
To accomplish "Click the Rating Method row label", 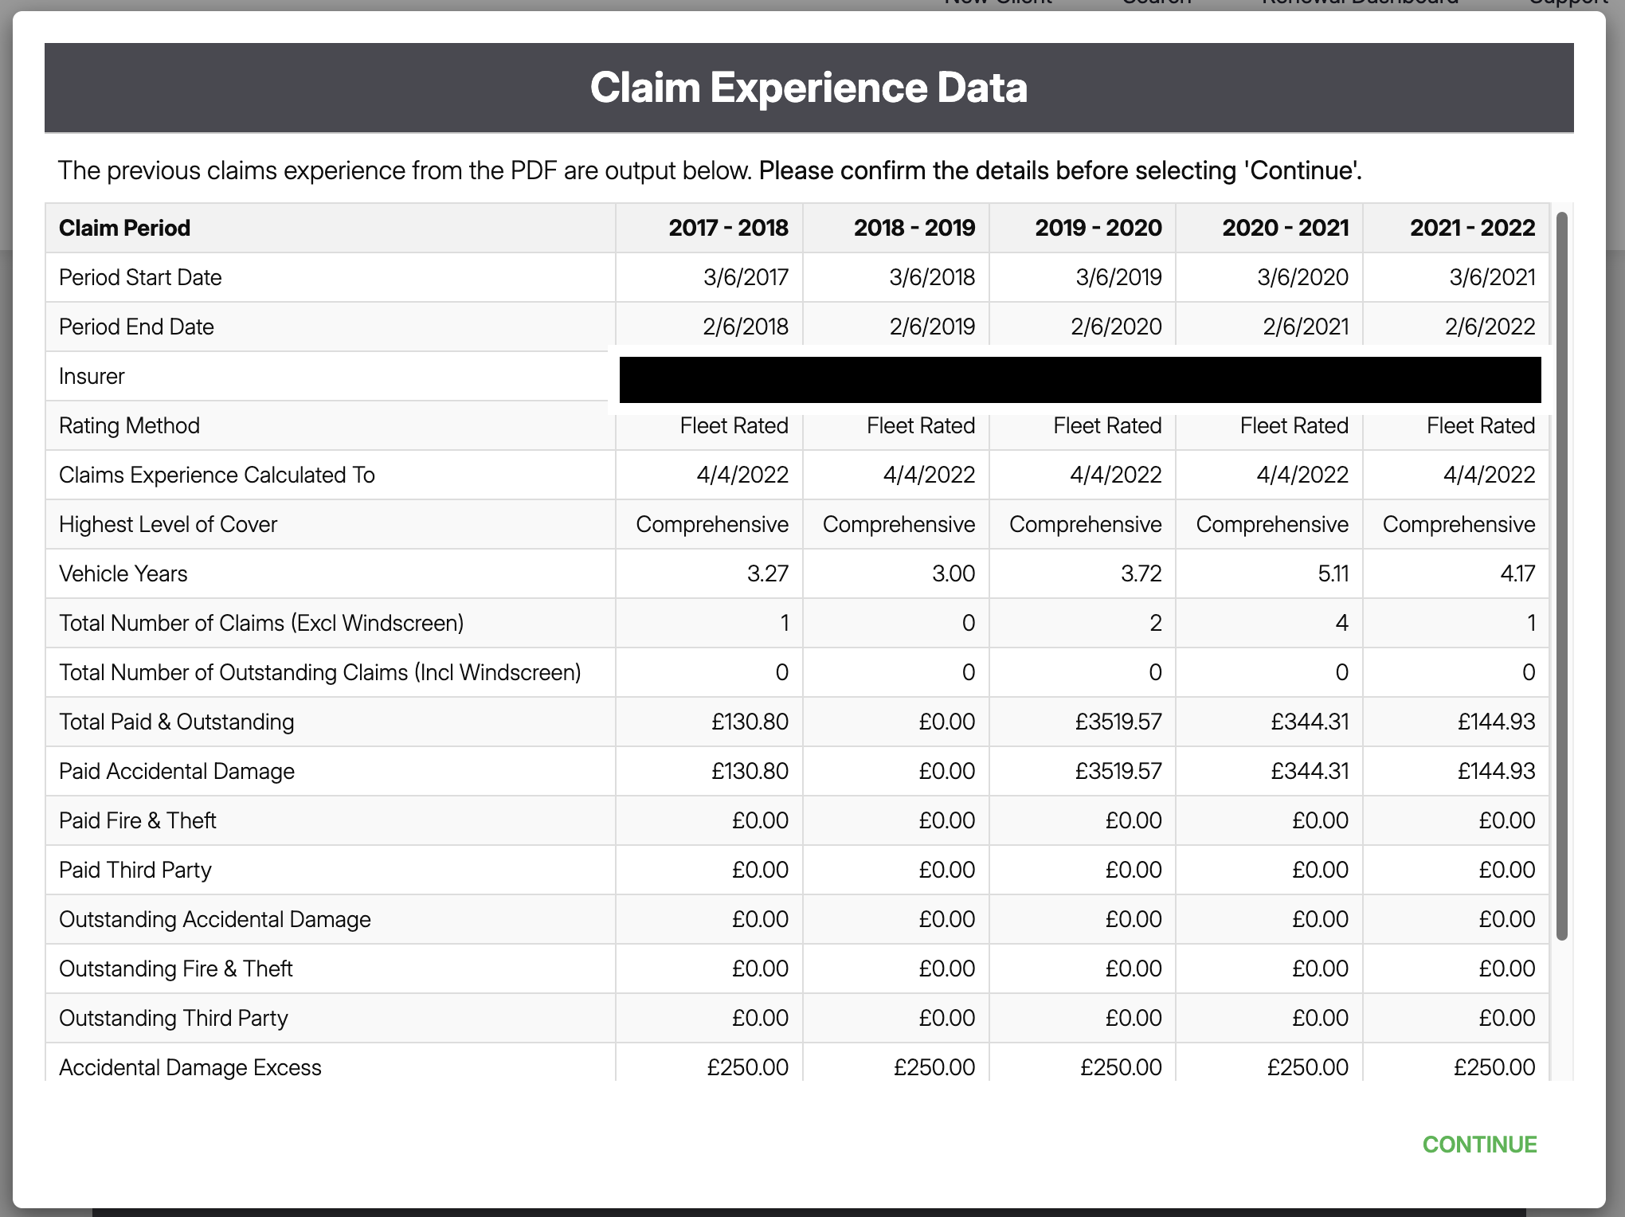I will (129, 425).
